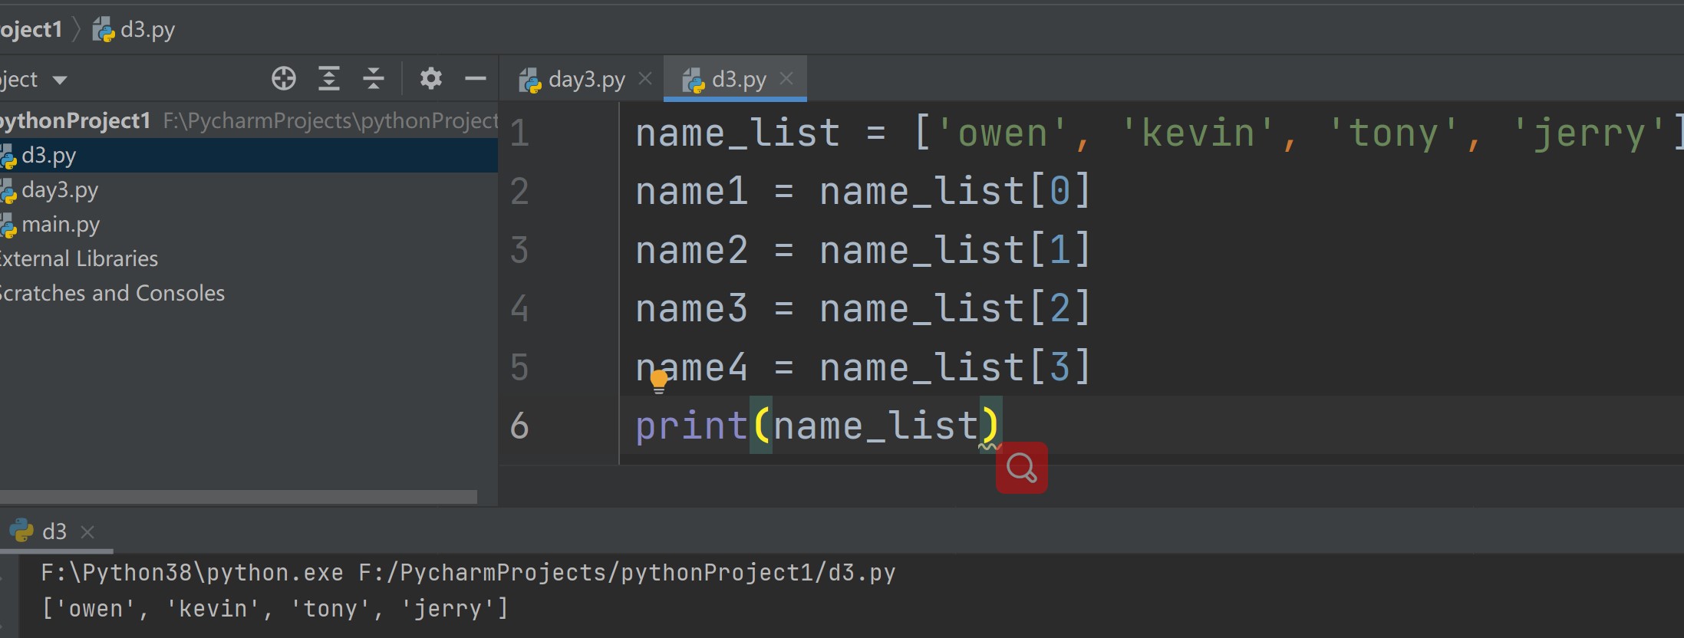
Task: Close the d3.py editor tab
Action: pos(786,78)
